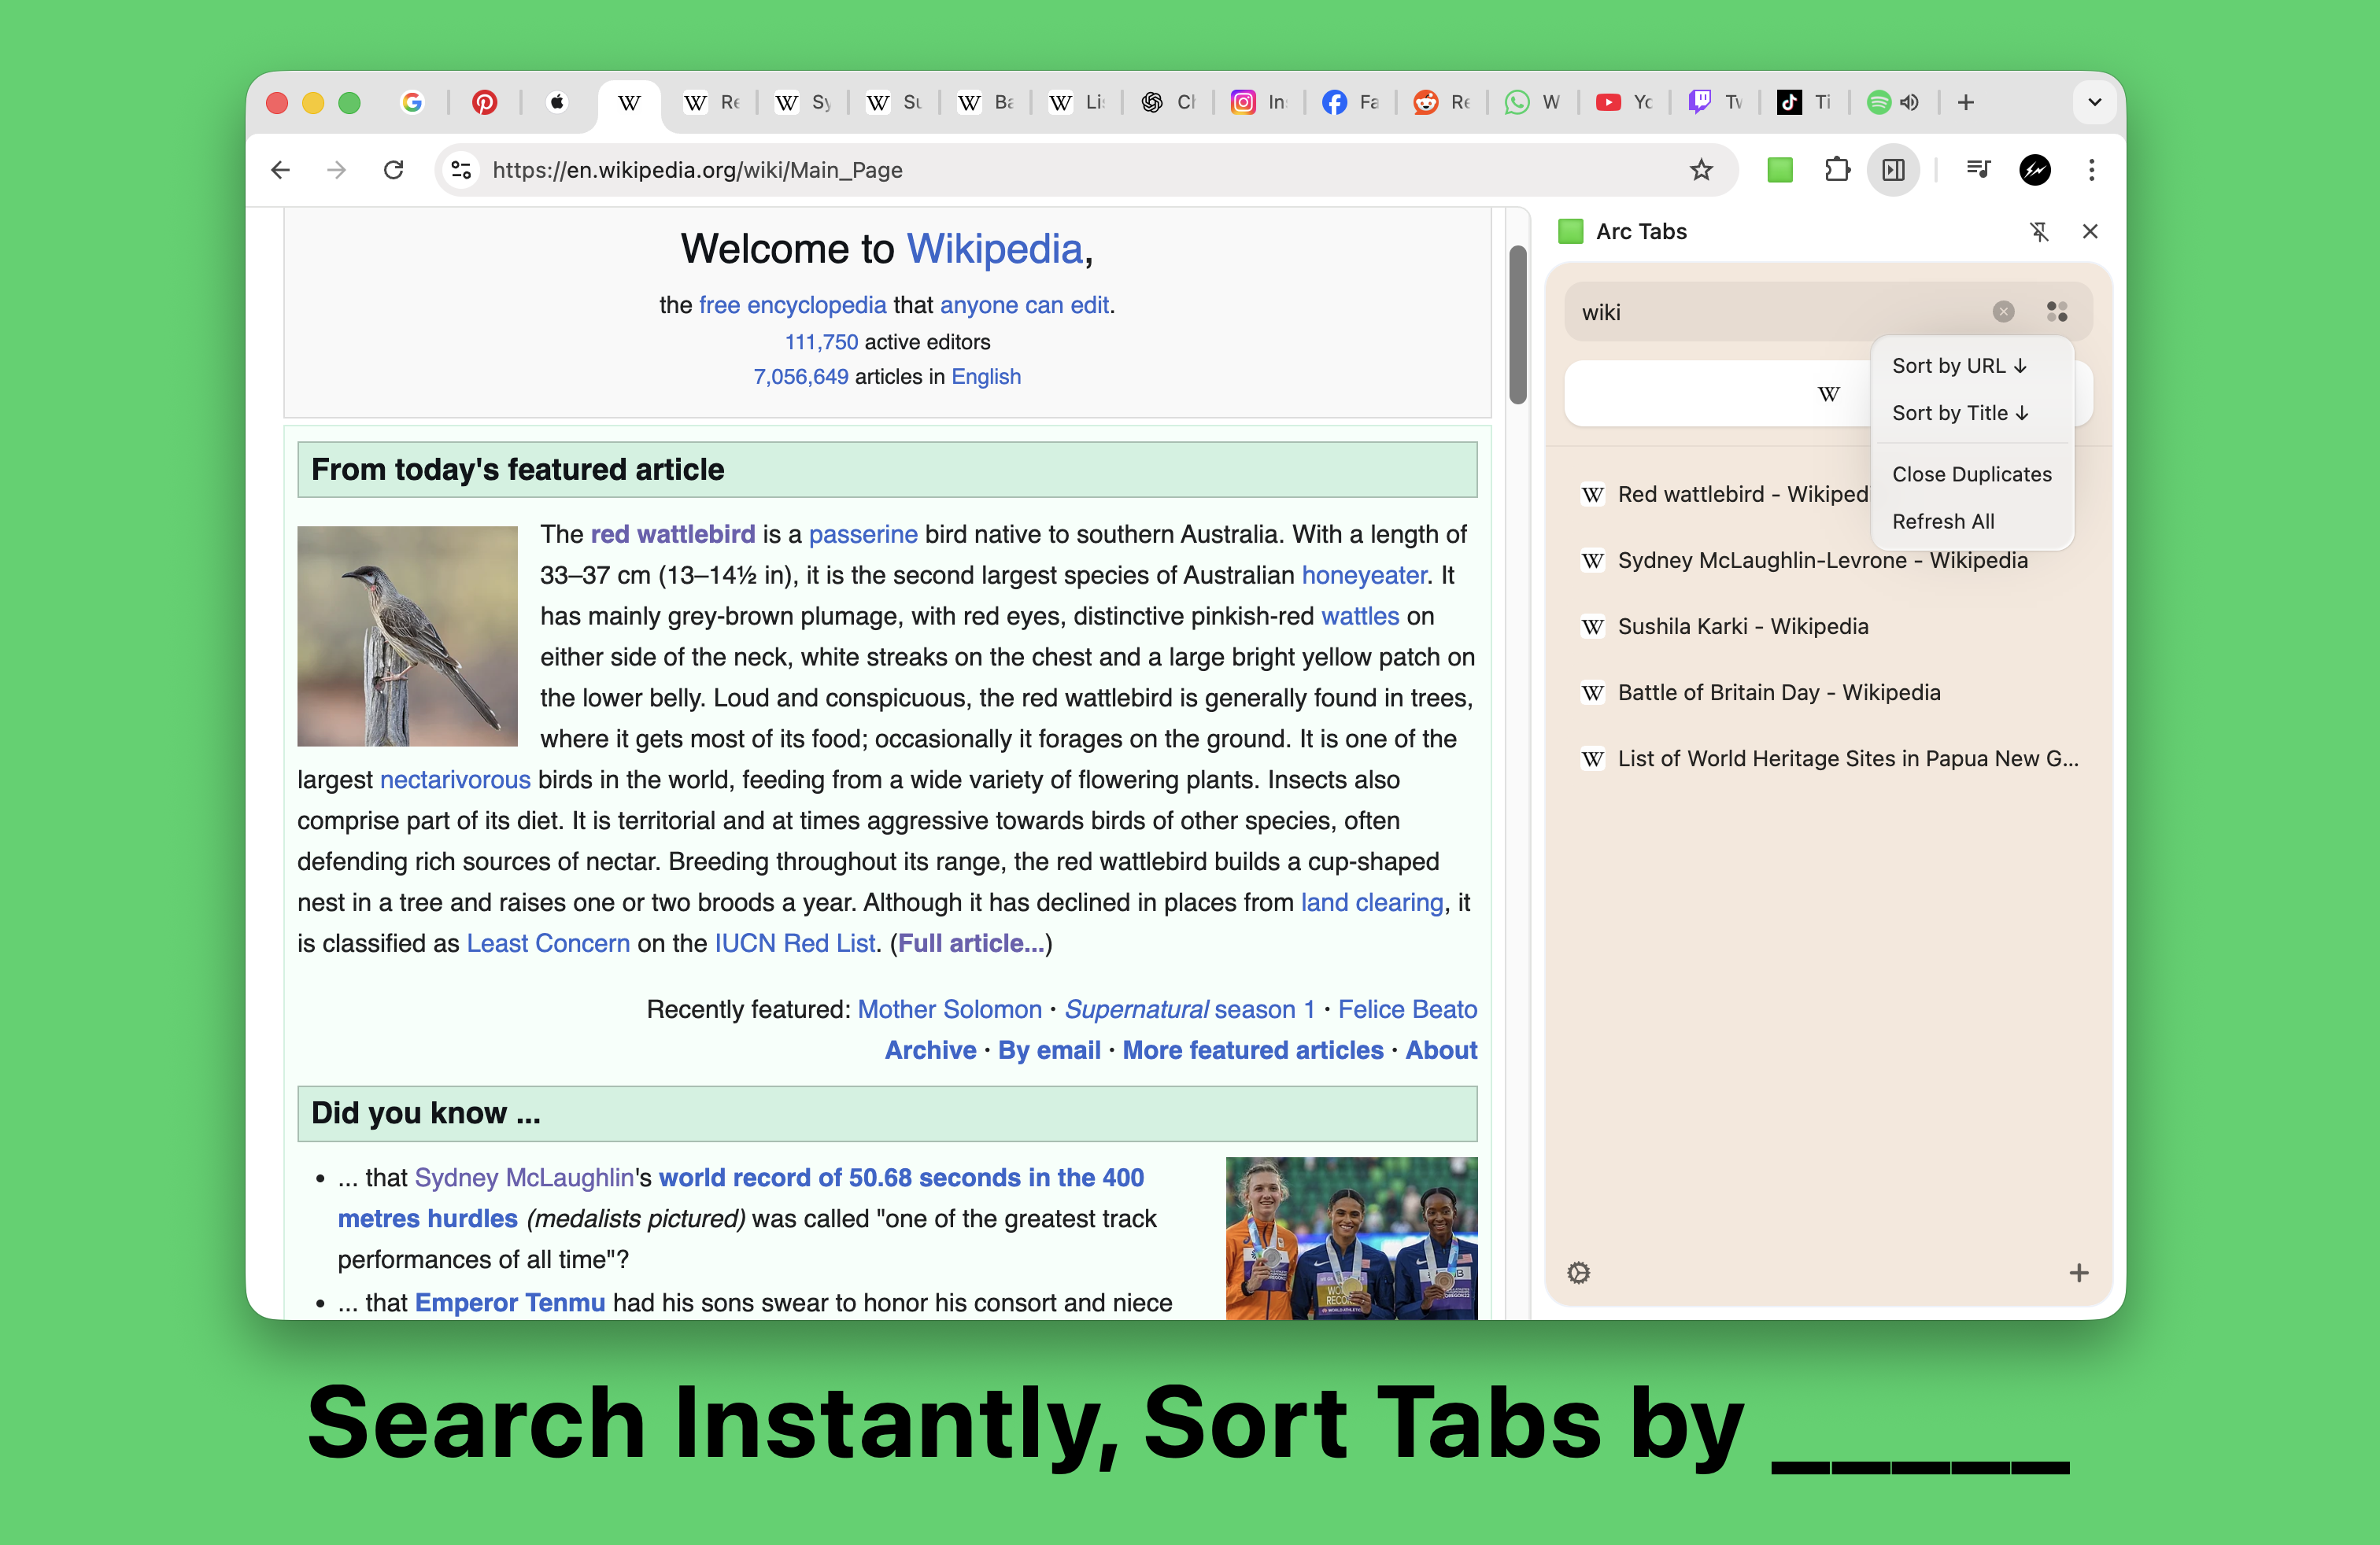Viewport: 2380px width, 1545px height.
Task: Bookmark this page with the star icon
Action: pos(1701,170)
